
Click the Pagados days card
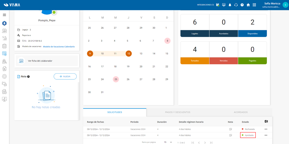click(x=252, y=53)
